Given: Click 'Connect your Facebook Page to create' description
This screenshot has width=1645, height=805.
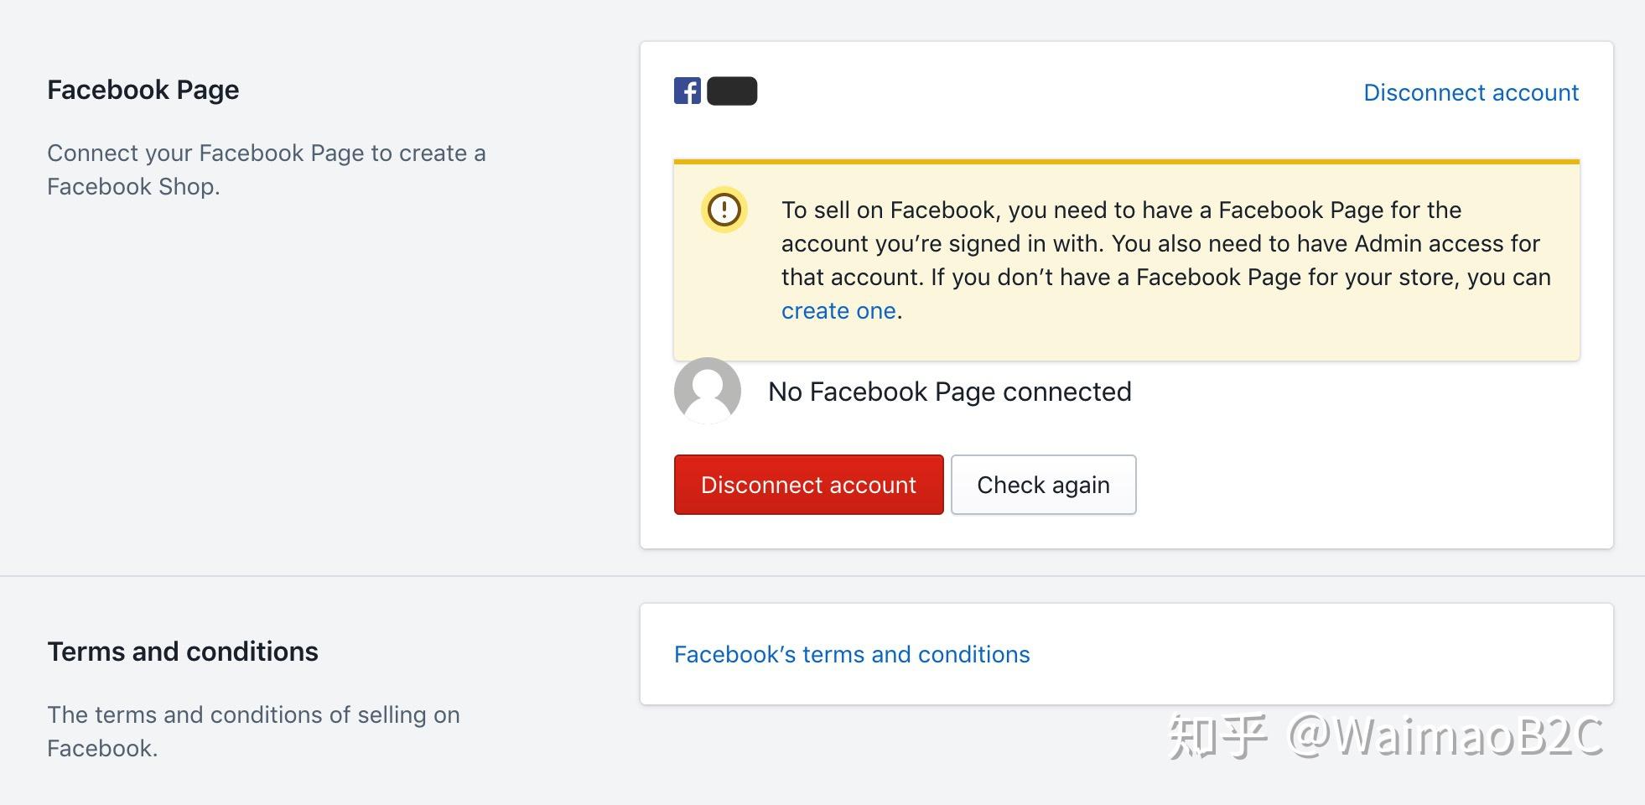Looking at the screenshot, I should pos(267,169).
